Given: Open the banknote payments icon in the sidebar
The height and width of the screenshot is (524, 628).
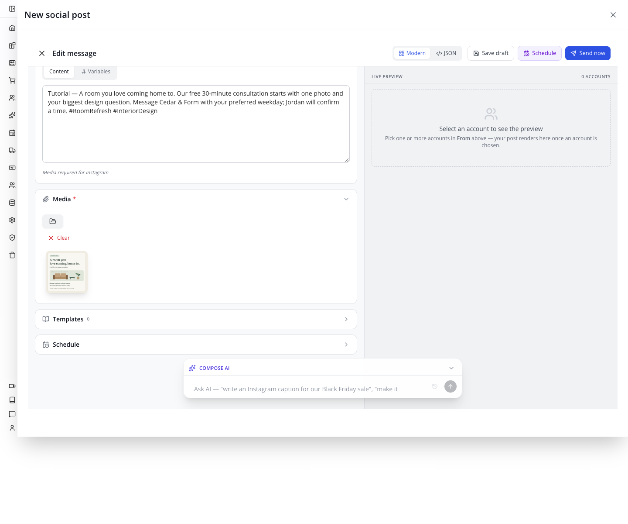Looking at the screenshot, I should 12,168.
